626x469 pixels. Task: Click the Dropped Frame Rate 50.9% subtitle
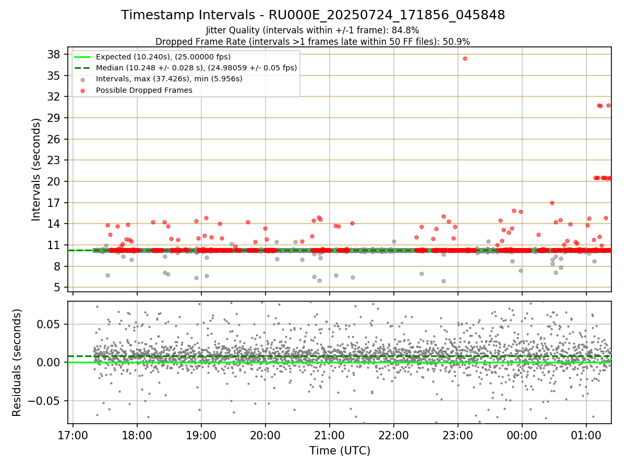pos(313,42)
